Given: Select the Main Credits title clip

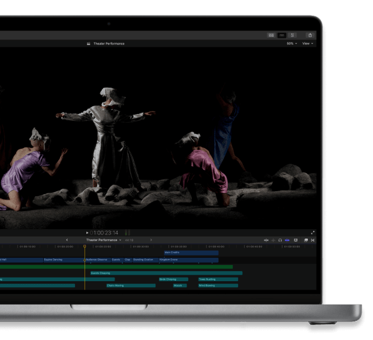Looking at the screenshot, I should (191, 252).
